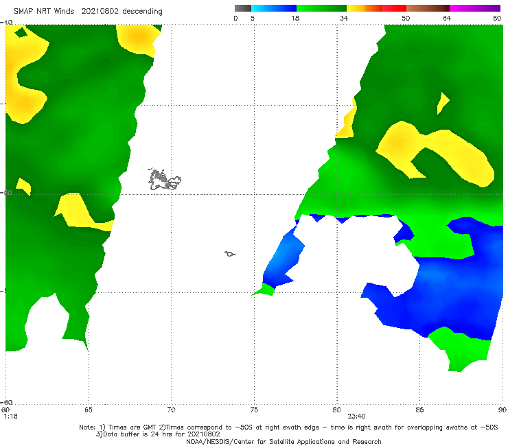
Task: Click the longitude label "85" on the axis
Action: pyautogui.click(x=419, y=410)
